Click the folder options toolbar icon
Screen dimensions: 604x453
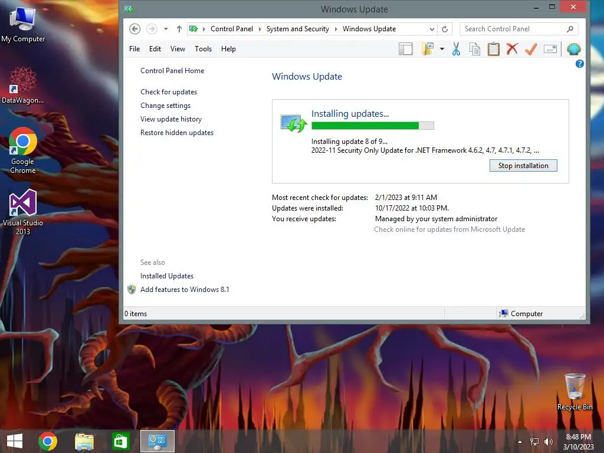pyautogui.click(x=428, y=49)
